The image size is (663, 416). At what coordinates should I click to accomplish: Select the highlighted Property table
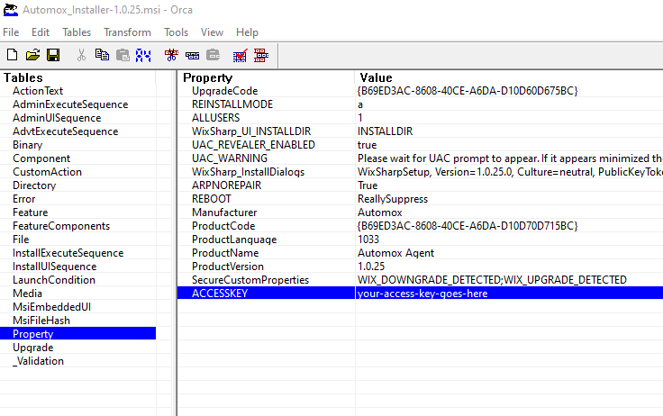click(77, 334)
